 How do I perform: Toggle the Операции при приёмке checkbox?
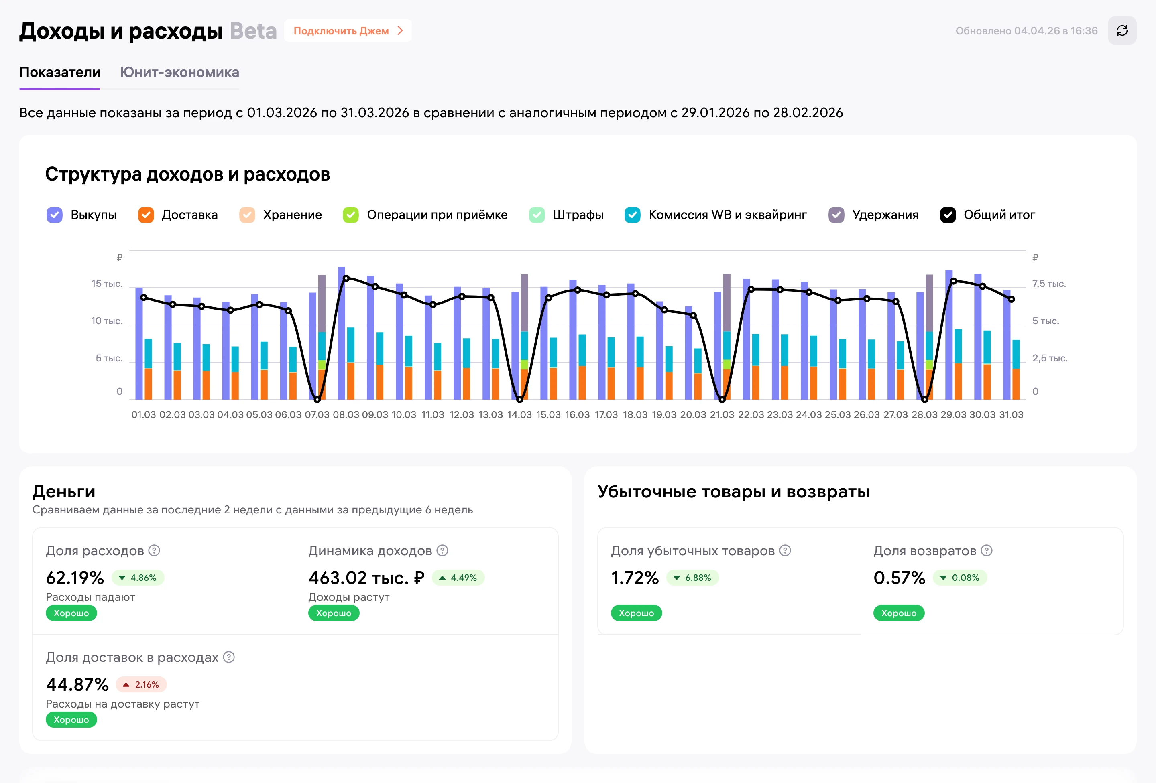[x=351, y=215]
